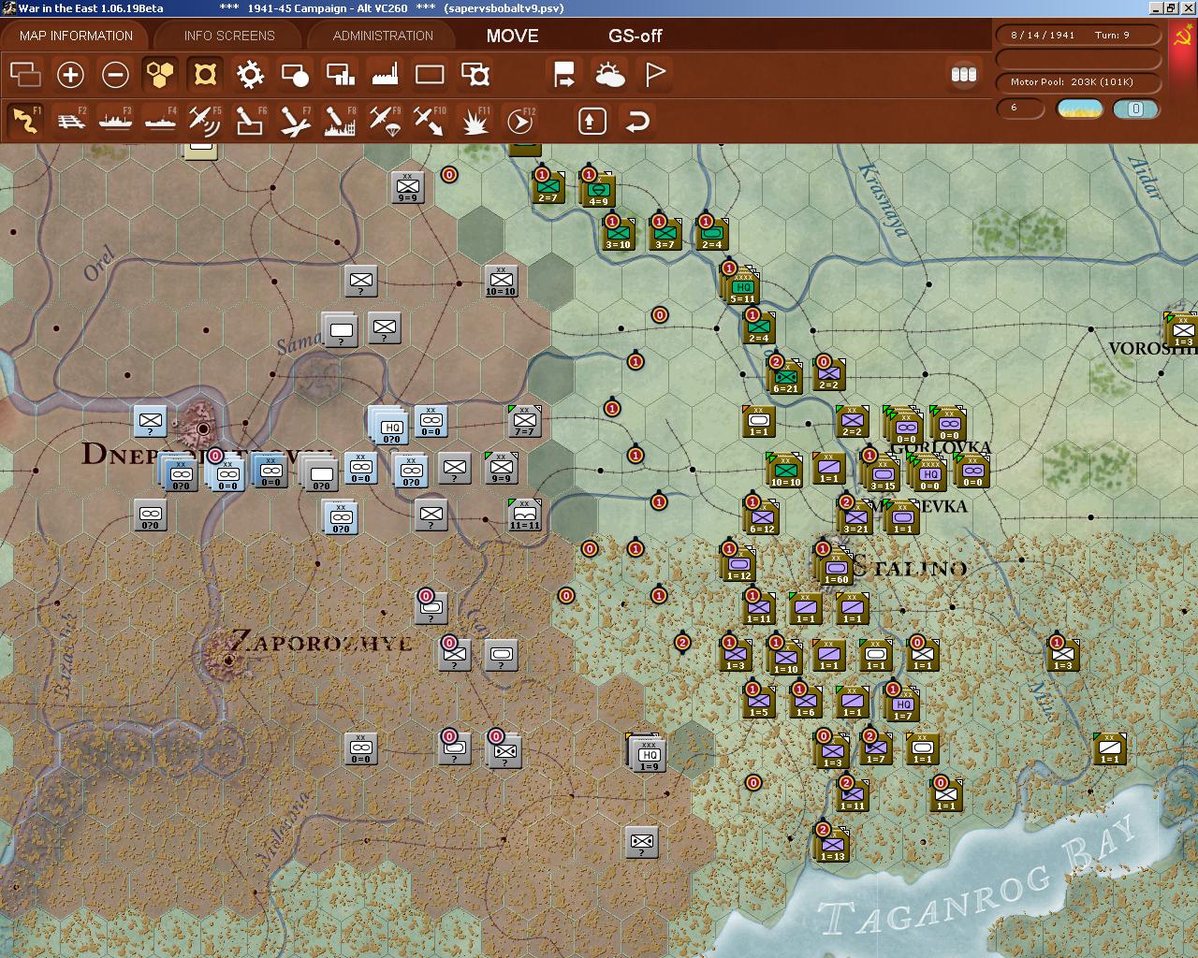
Task: Click the outlined pennant flag icon
Action: pyautogui.click(x=655, y=74)
